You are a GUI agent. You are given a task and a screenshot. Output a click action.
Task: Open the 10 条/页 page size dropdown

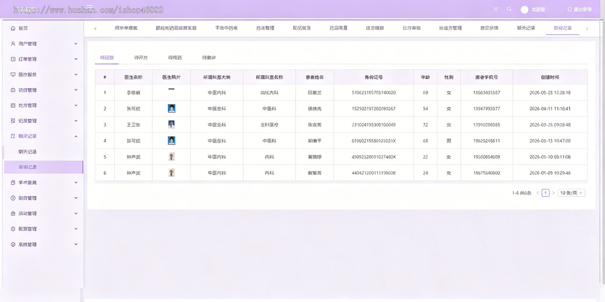(572, 193)
